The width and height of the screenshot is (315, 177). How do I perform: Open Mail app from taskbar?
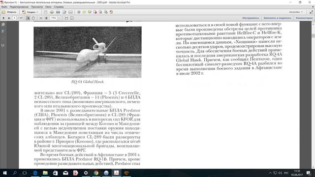tap(65, 173)
